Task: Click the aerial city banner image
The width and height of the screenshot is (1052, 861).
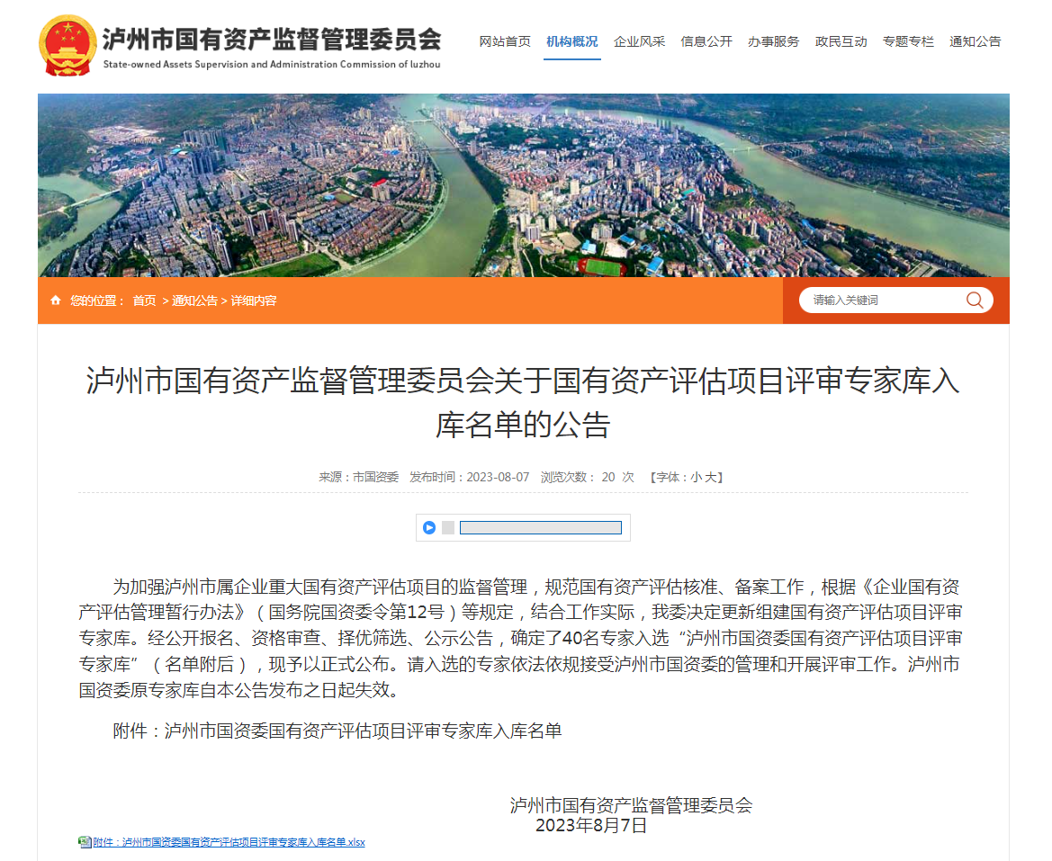Action: [524, 185]
